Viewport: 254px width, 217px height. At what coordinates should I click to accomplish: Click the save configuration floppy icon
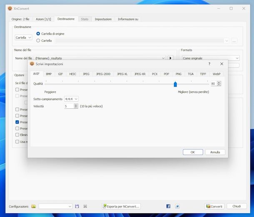pos(77,206)
